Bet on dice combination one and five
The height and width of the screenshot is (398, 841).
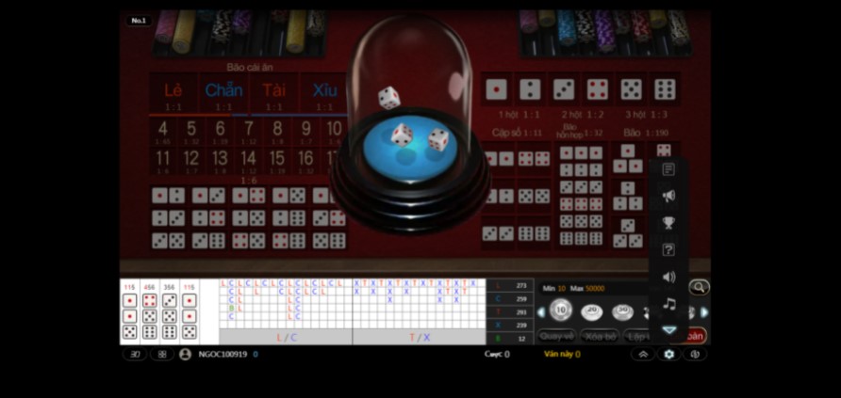click(289, 196)
